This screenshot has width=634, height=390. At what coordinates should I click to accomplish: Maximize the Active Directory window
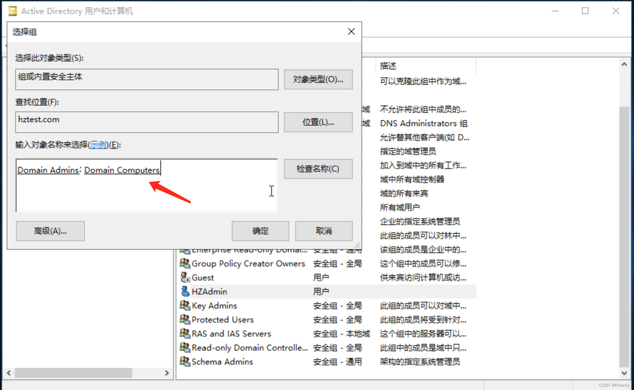pyautogui.click(x=585, y=11)
